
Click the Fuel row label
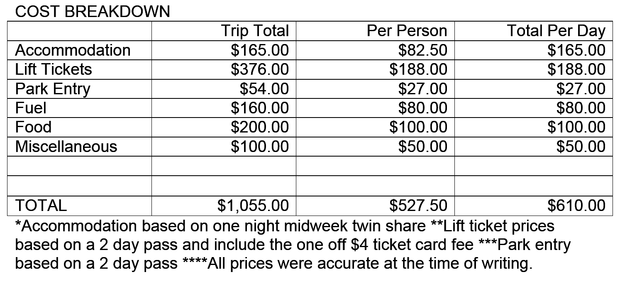point(31,108)
